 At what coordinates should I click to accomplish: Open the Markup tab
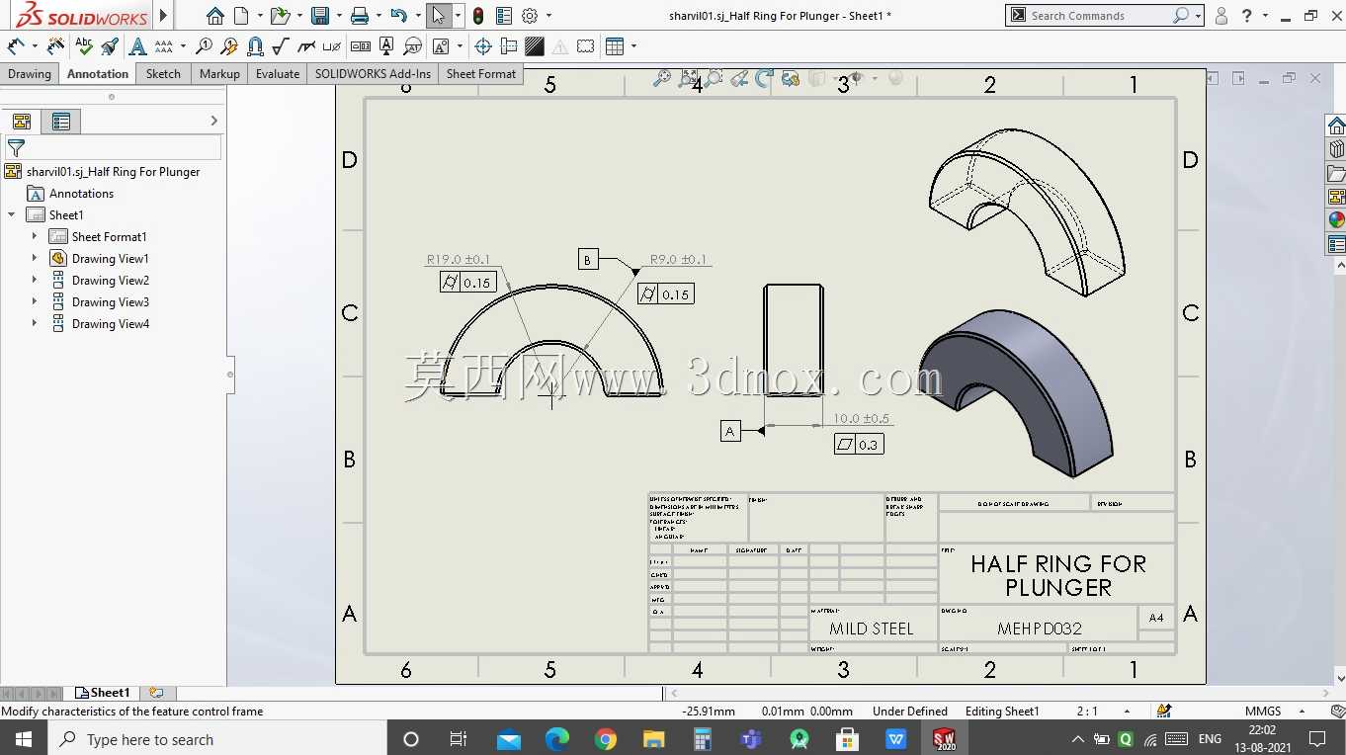(219, 73)
